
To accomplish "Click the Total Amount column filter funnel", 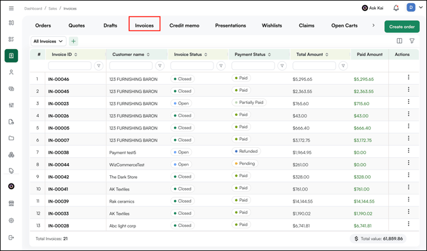I will (x=343, y=66).
